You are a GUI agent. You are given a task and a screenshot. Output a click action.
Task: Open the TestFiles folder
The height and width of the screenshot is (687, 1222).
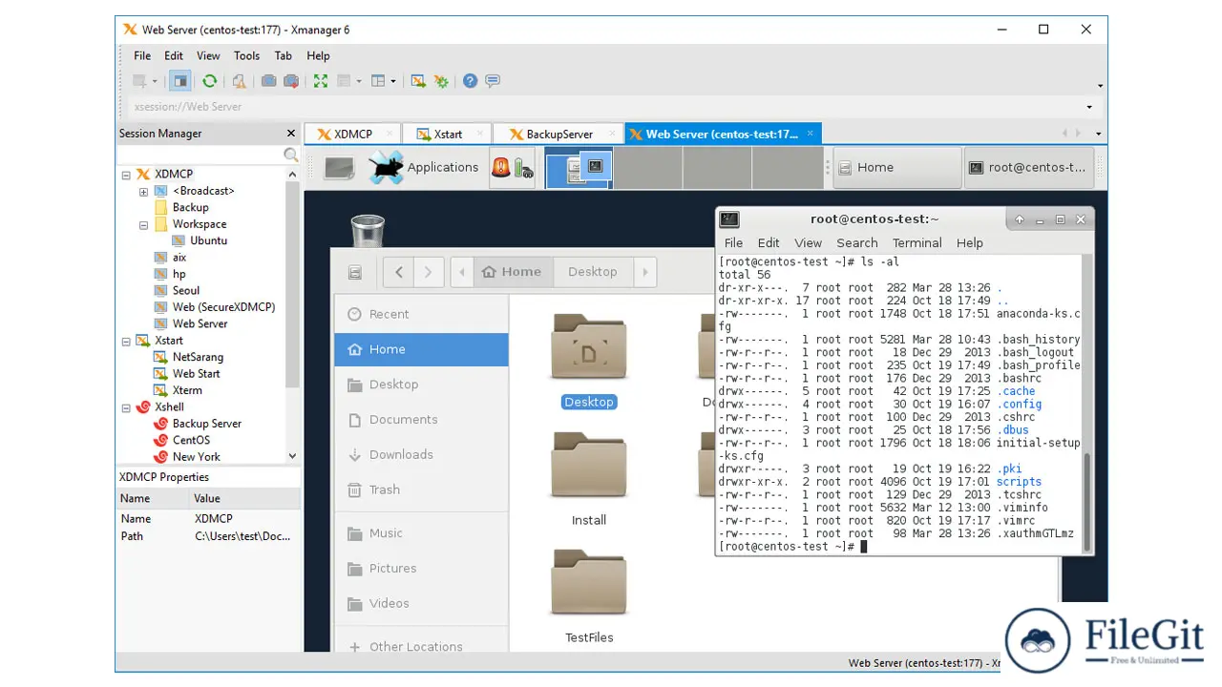(589, 596)
